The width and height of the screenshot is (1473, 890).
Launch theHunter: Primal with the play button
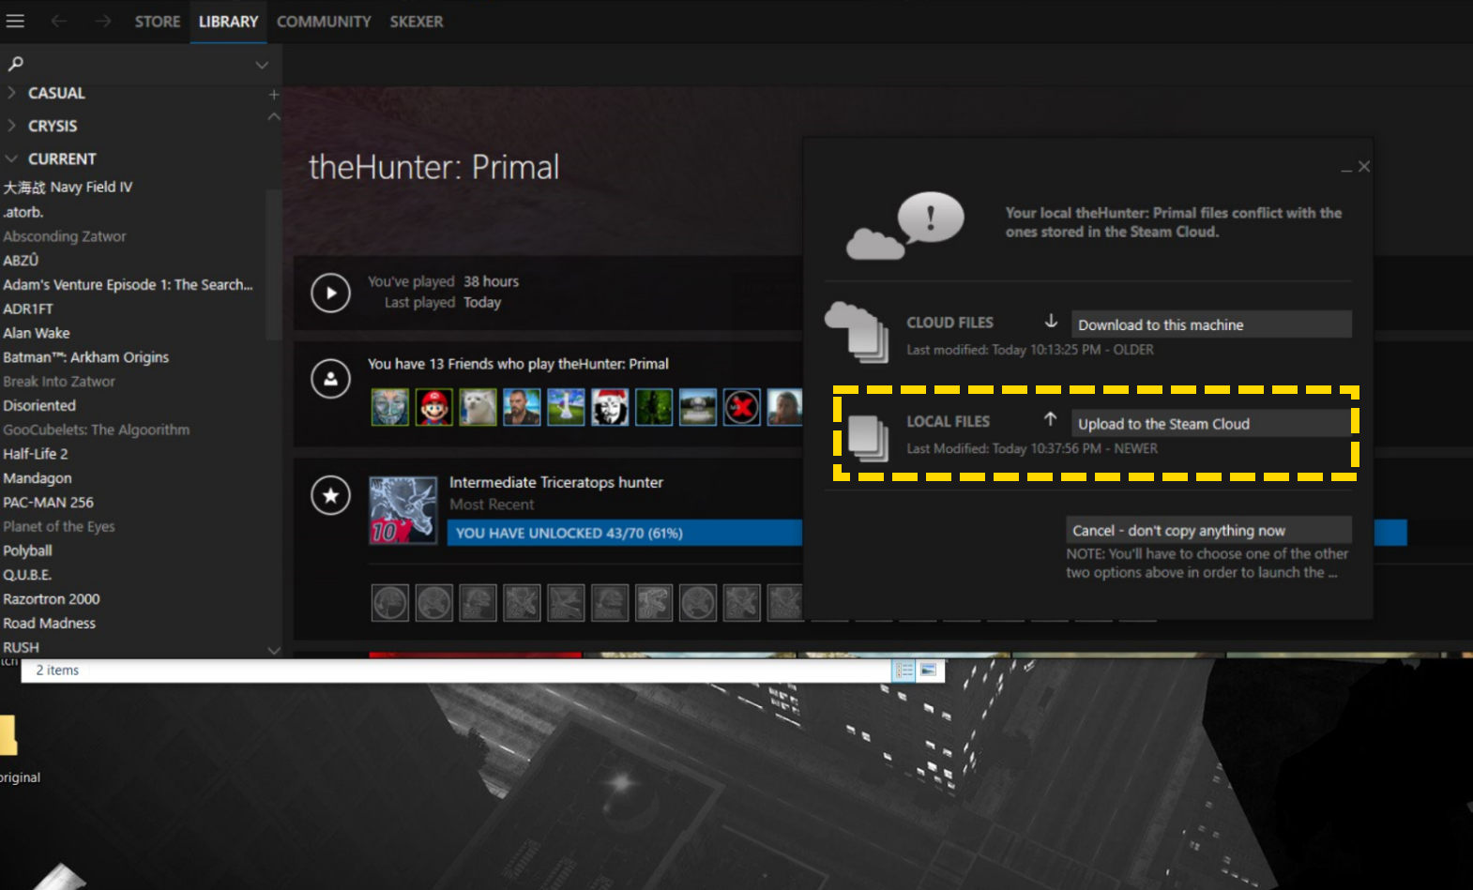coord(330,293)
